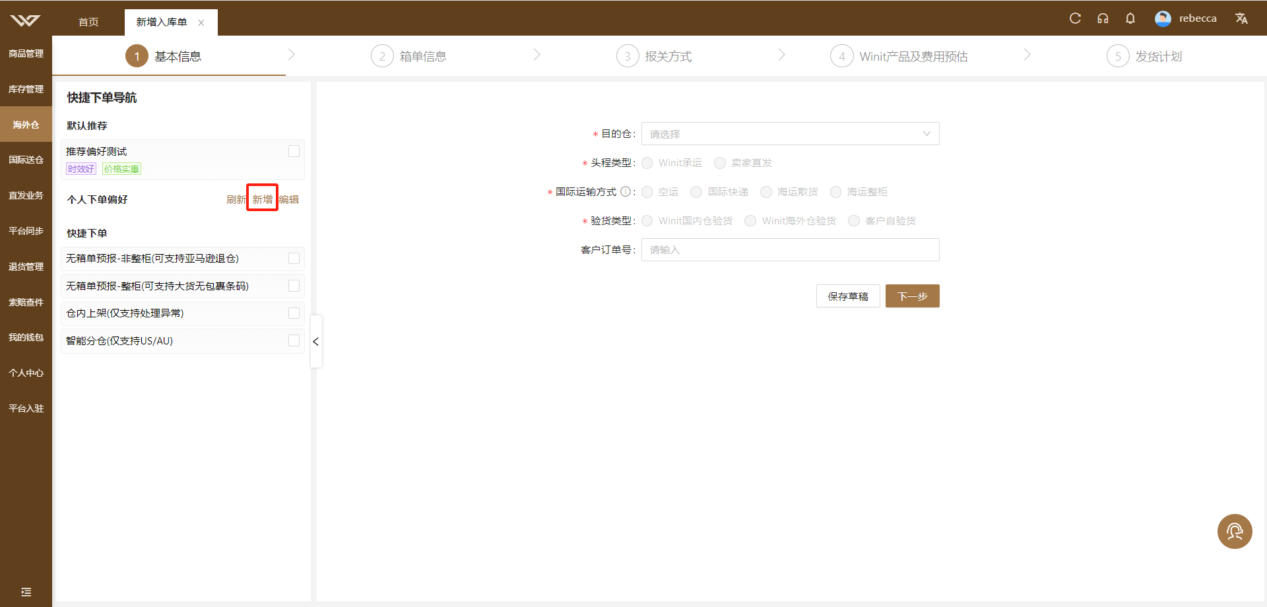Image resolution: width=1267 pixels, height=607 pixels.
Task: Collapse the quick order navigation panel
Action: (316, 341)
